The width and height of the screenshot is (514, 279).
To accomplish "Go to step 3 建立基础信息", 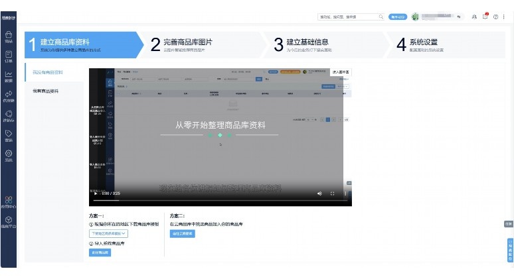I will 326,45.
